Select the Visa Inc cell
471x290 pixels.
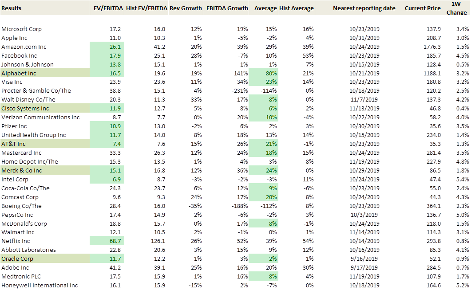pyautogui.click(x=12, y=82)
